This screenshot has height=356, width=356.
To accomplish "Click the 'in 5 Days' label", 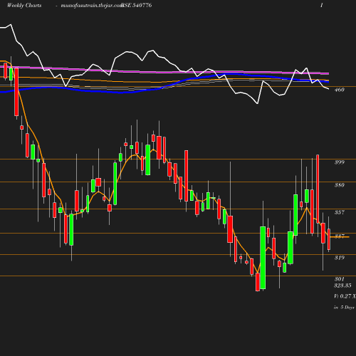I will [x=344, y=307].
